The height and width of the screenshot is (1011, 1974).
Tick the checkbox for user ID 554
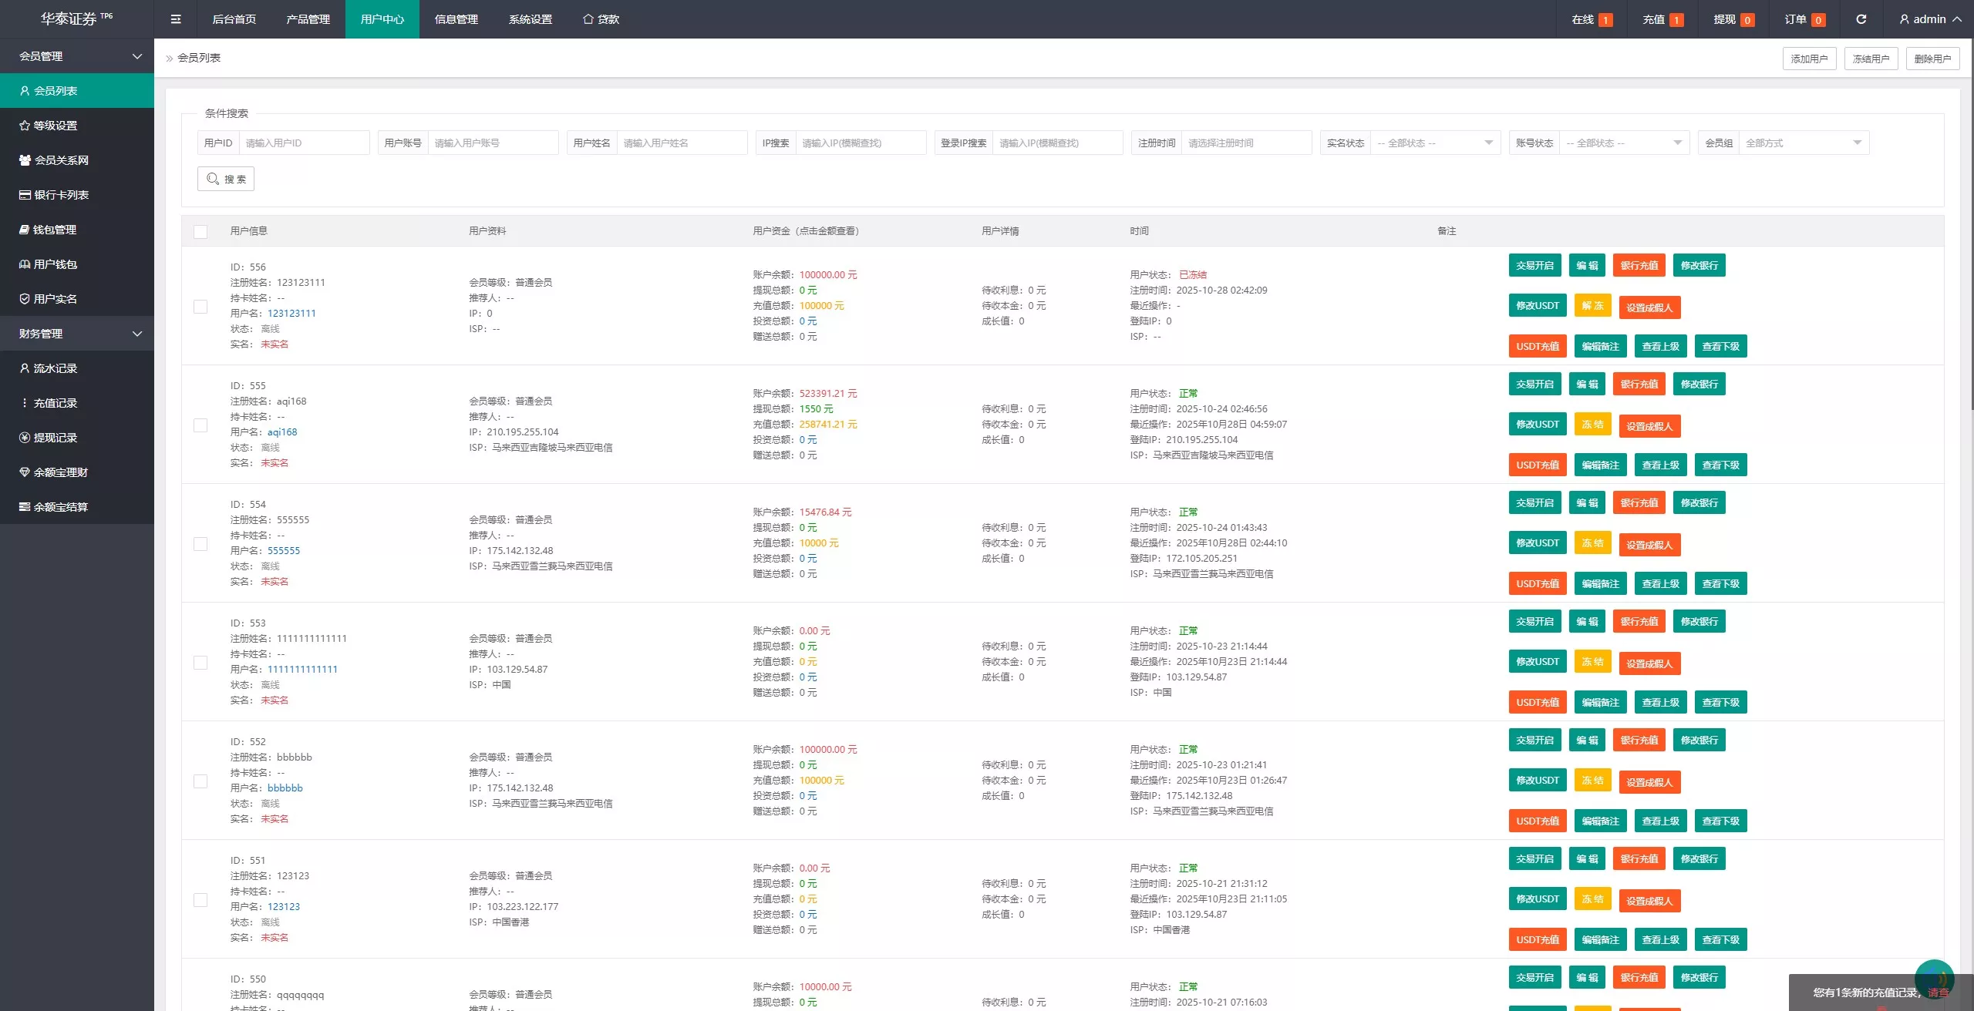tap(200, 544)
